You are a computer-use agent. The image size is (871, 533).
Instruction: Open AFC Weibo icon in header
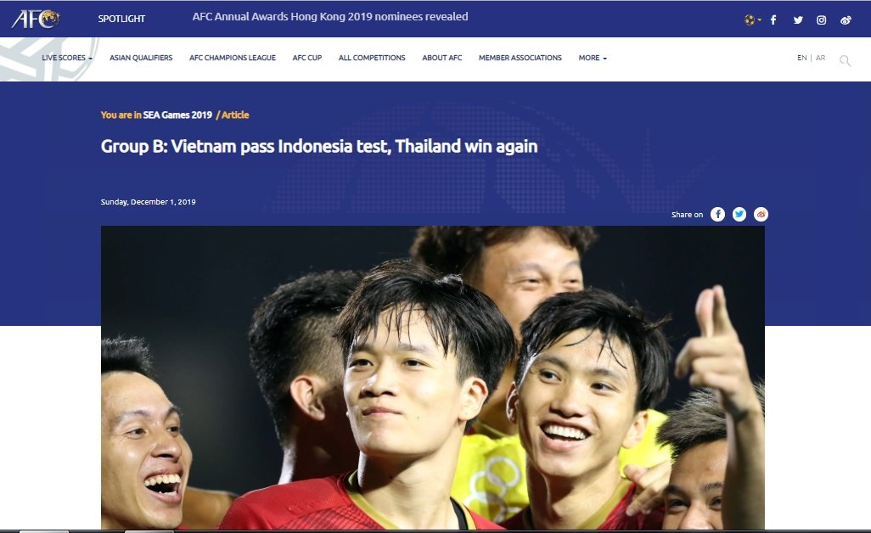coord(846,20)
